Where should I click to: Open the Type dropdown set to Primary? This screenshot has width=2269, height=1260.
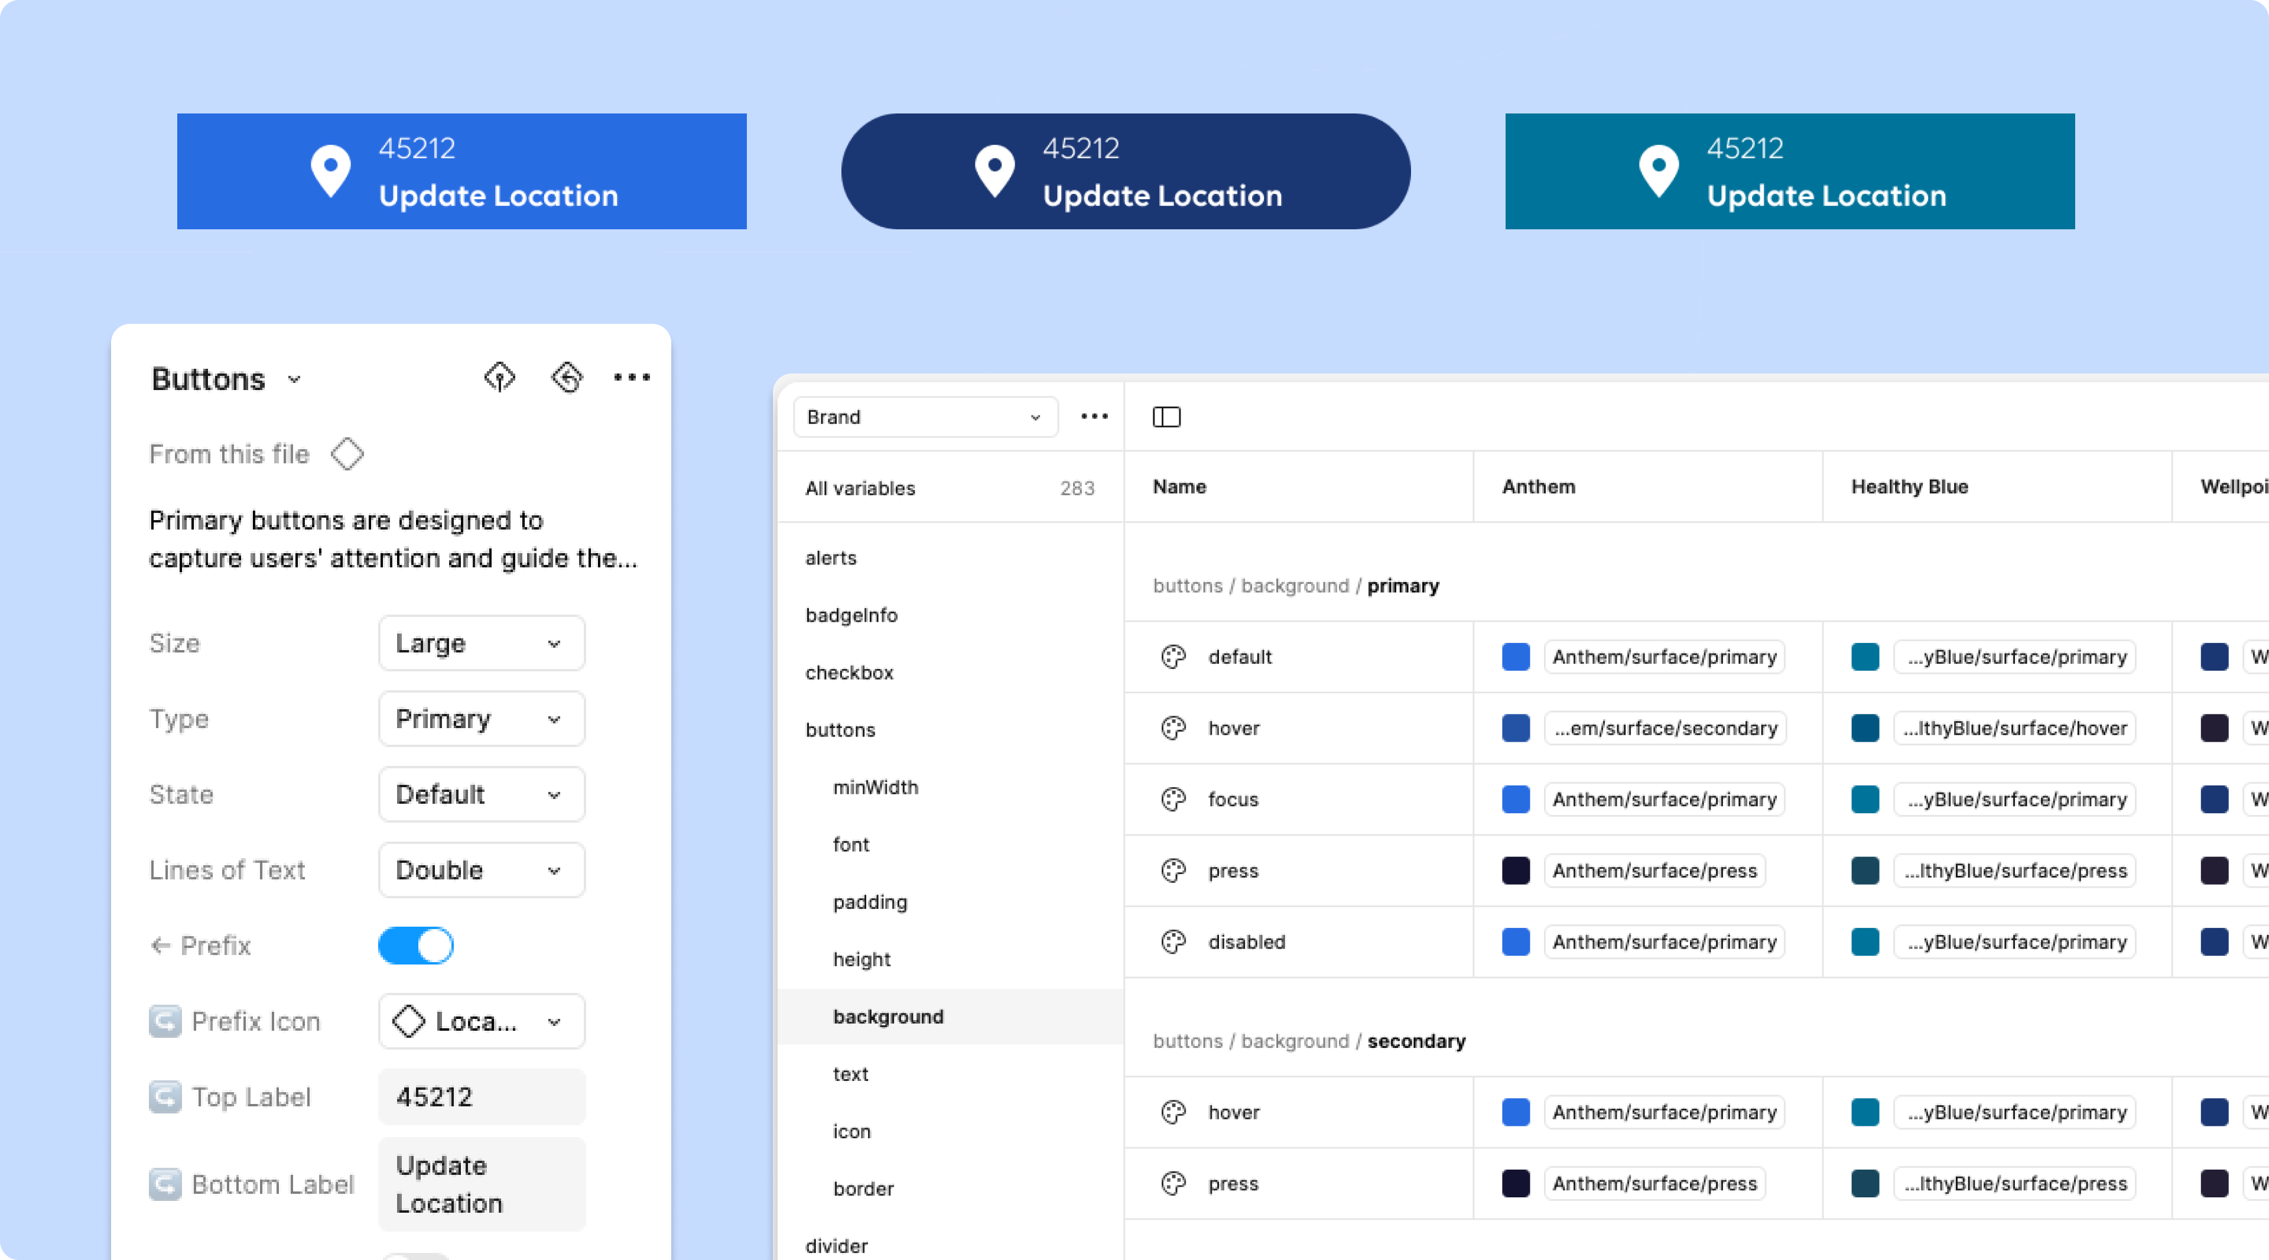click(x=481, y=720)
